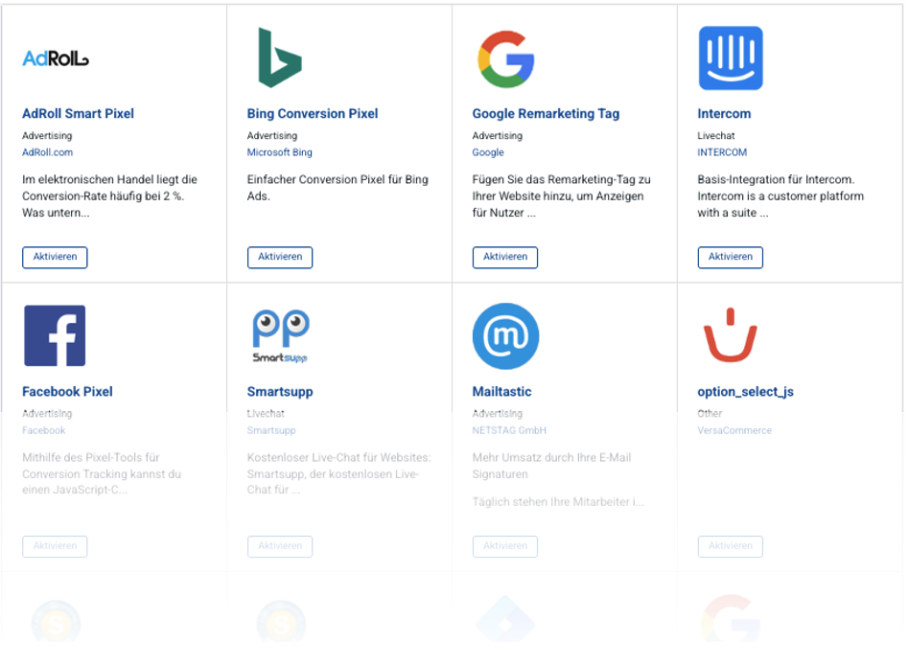Open the Mailtastic app title
The height and width of the screenshot is (665, 908).
click(x=502, y=391)
